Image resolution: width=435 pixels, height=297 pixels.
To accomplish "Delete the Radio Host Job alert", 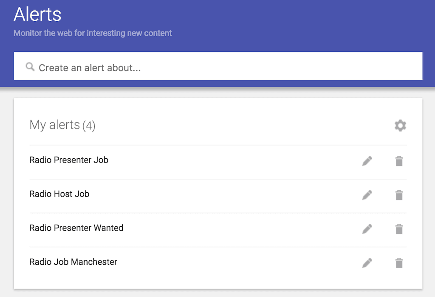I will tap(399, 195).
